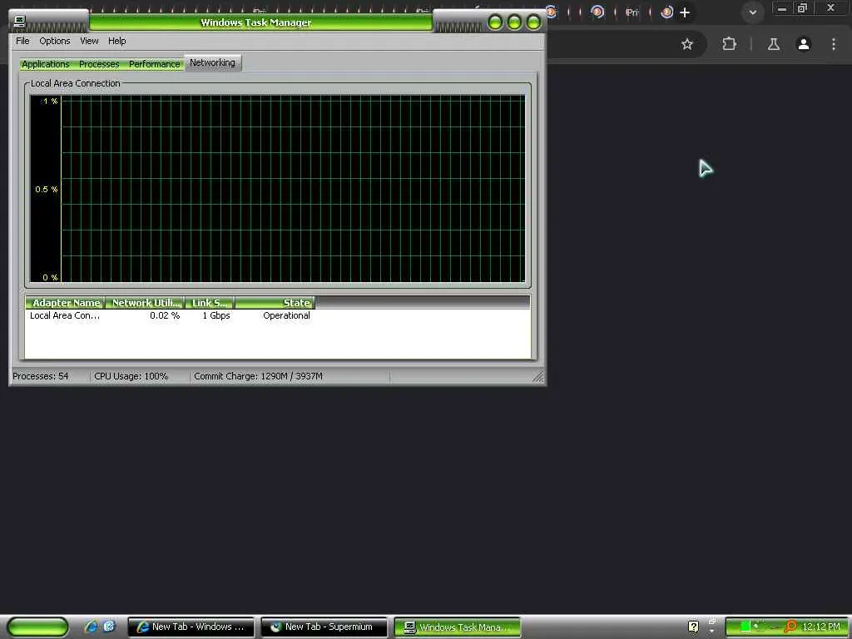The width and height of the screenshot is (852, 639).
Task: Open a new browser tab with plus
Action: (685, 12)
